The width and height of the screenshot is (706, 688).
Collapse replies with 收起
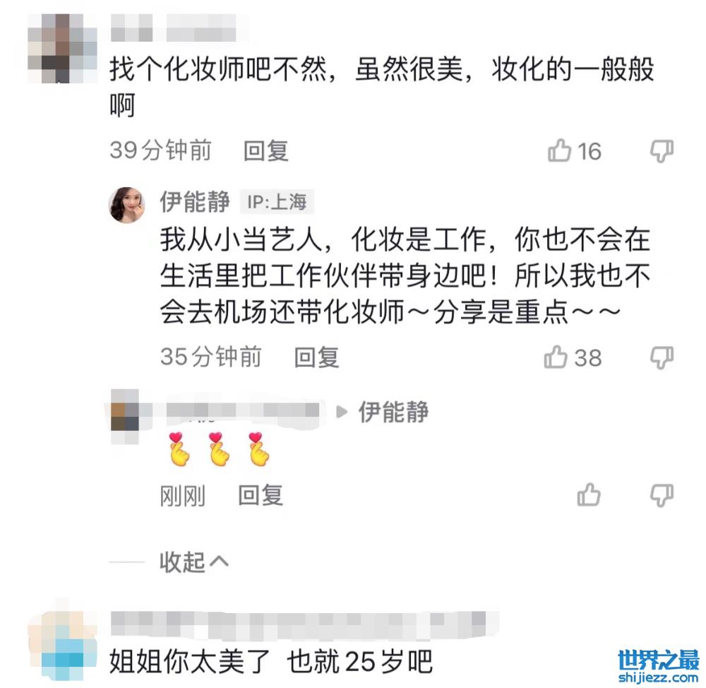pos(194,562)
